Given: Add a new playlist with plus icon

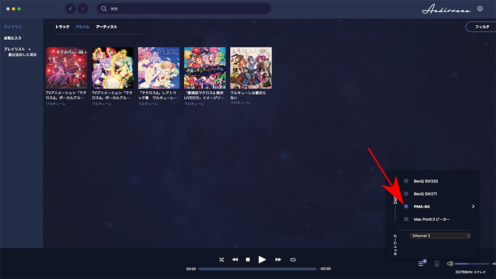Looking at the screenshot, I should pyautogui.click(x=30, y=49).
